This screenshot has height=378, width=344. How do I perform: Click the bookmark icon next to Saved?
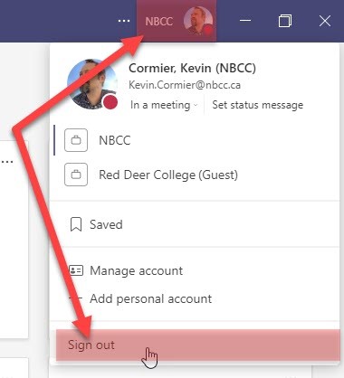(x=76, y=224)
